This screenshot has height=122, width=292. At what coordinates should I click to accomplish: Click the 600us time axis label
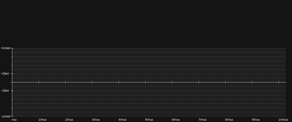tap(176, 120)
